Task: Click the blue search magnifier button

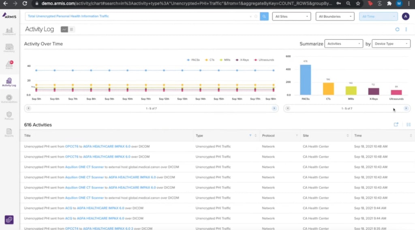Action: tap(264, 16)
